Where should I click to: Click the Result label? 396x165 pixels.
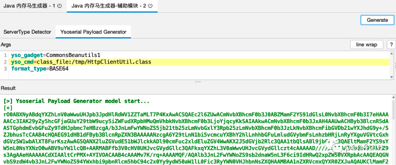(x=8, y=88)
